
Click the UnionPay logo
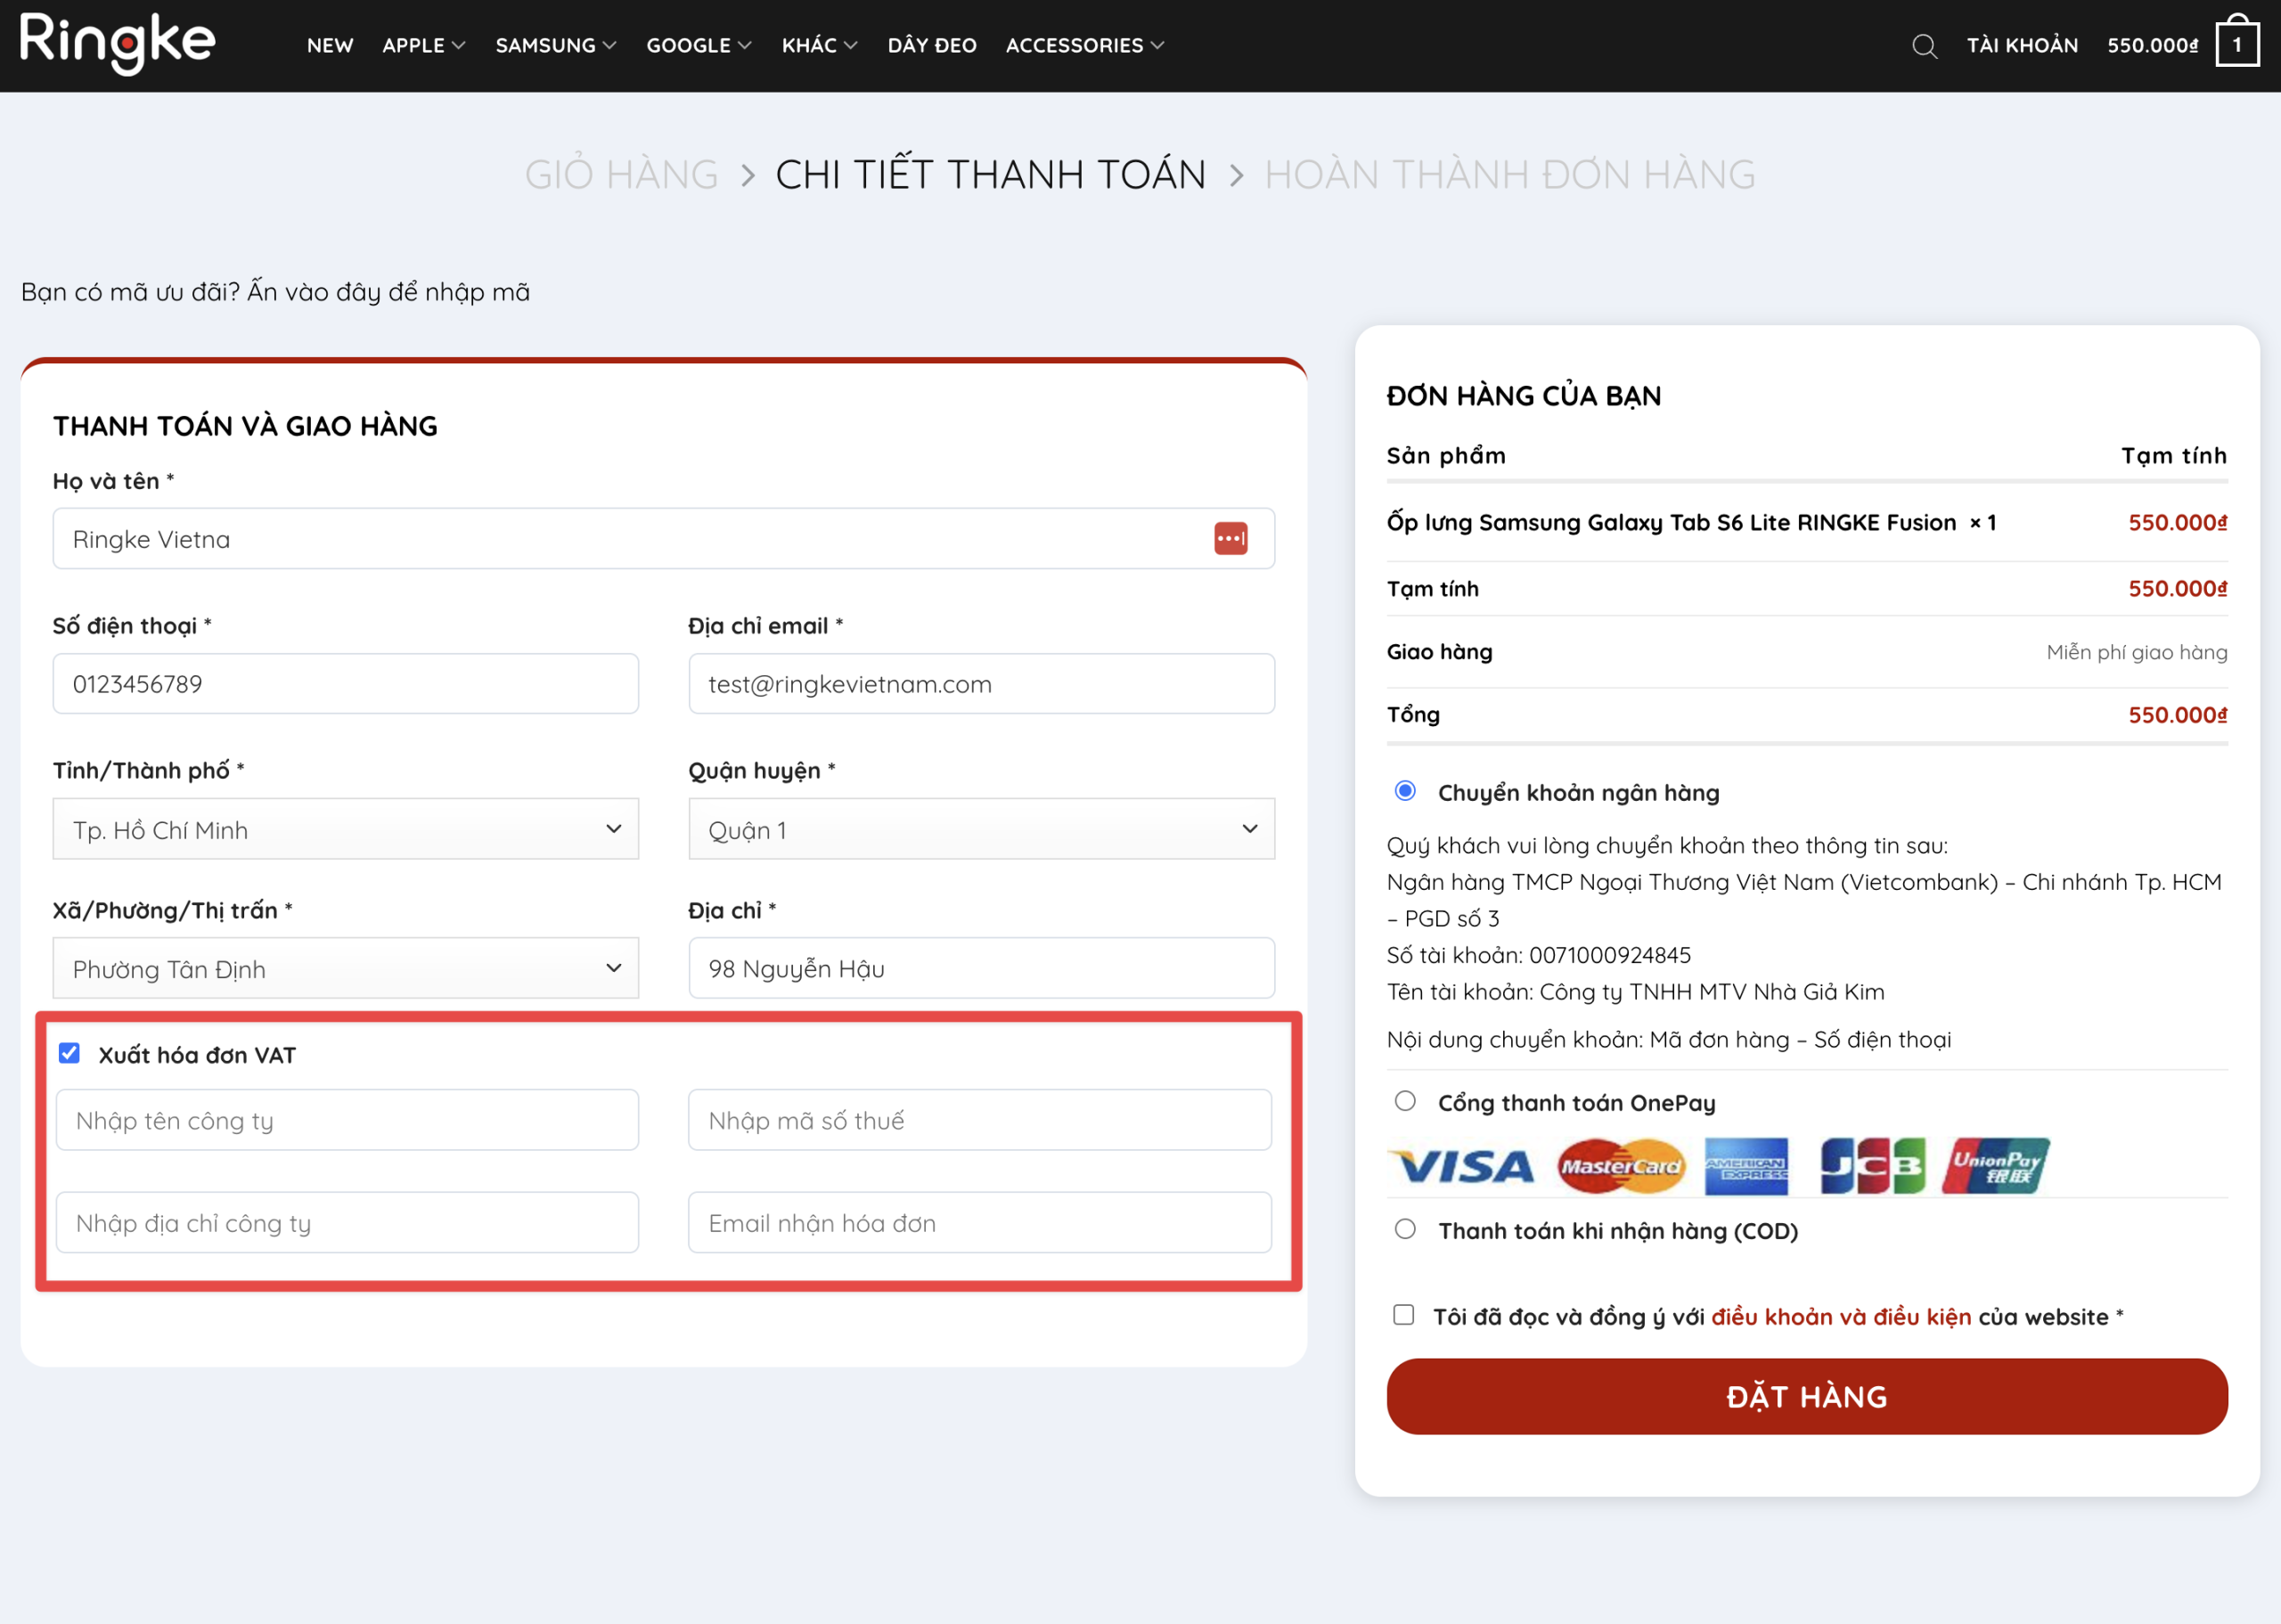[1995, 1166]
